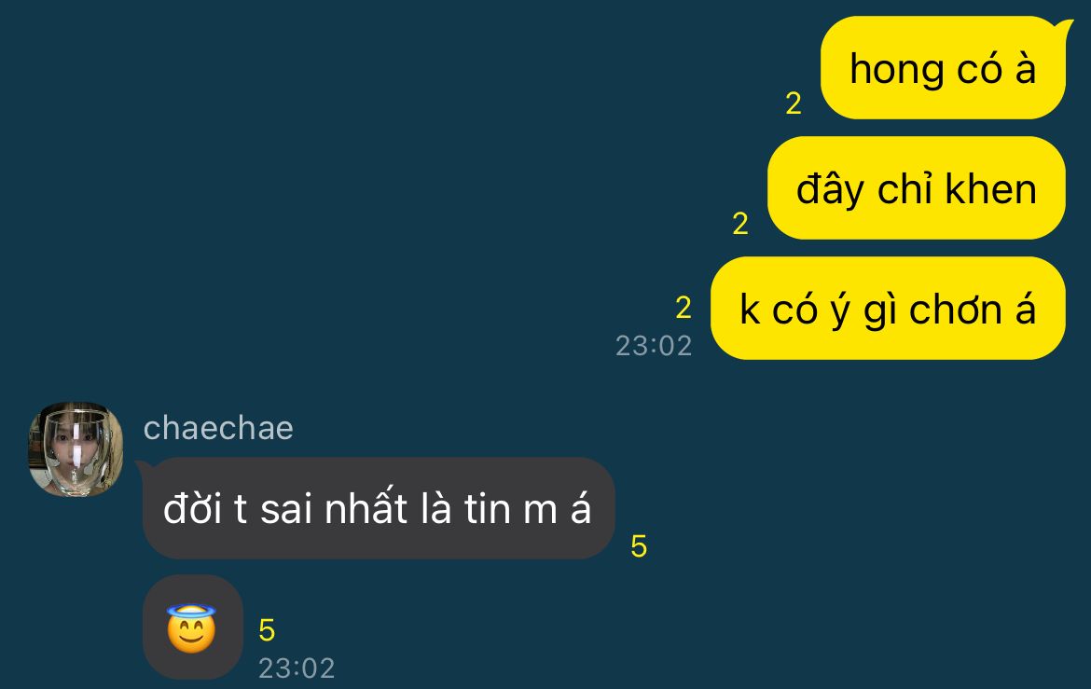
Task: Open chaechae's profile picture
Action: (x=76, y=448)
